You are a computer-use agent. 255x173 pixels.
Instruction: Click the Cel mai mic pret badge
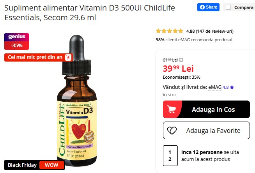[39, 57]
